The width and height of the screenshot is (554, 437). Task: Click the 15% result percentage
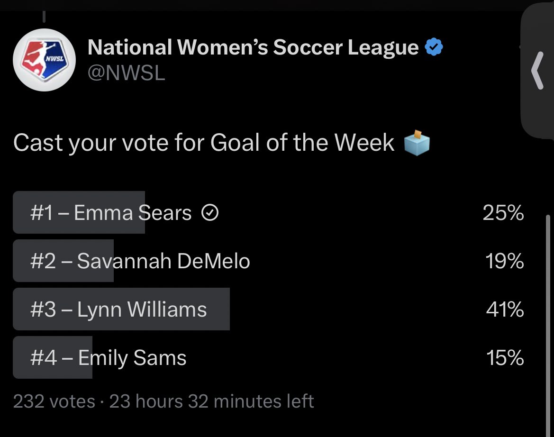click(505, 357)
